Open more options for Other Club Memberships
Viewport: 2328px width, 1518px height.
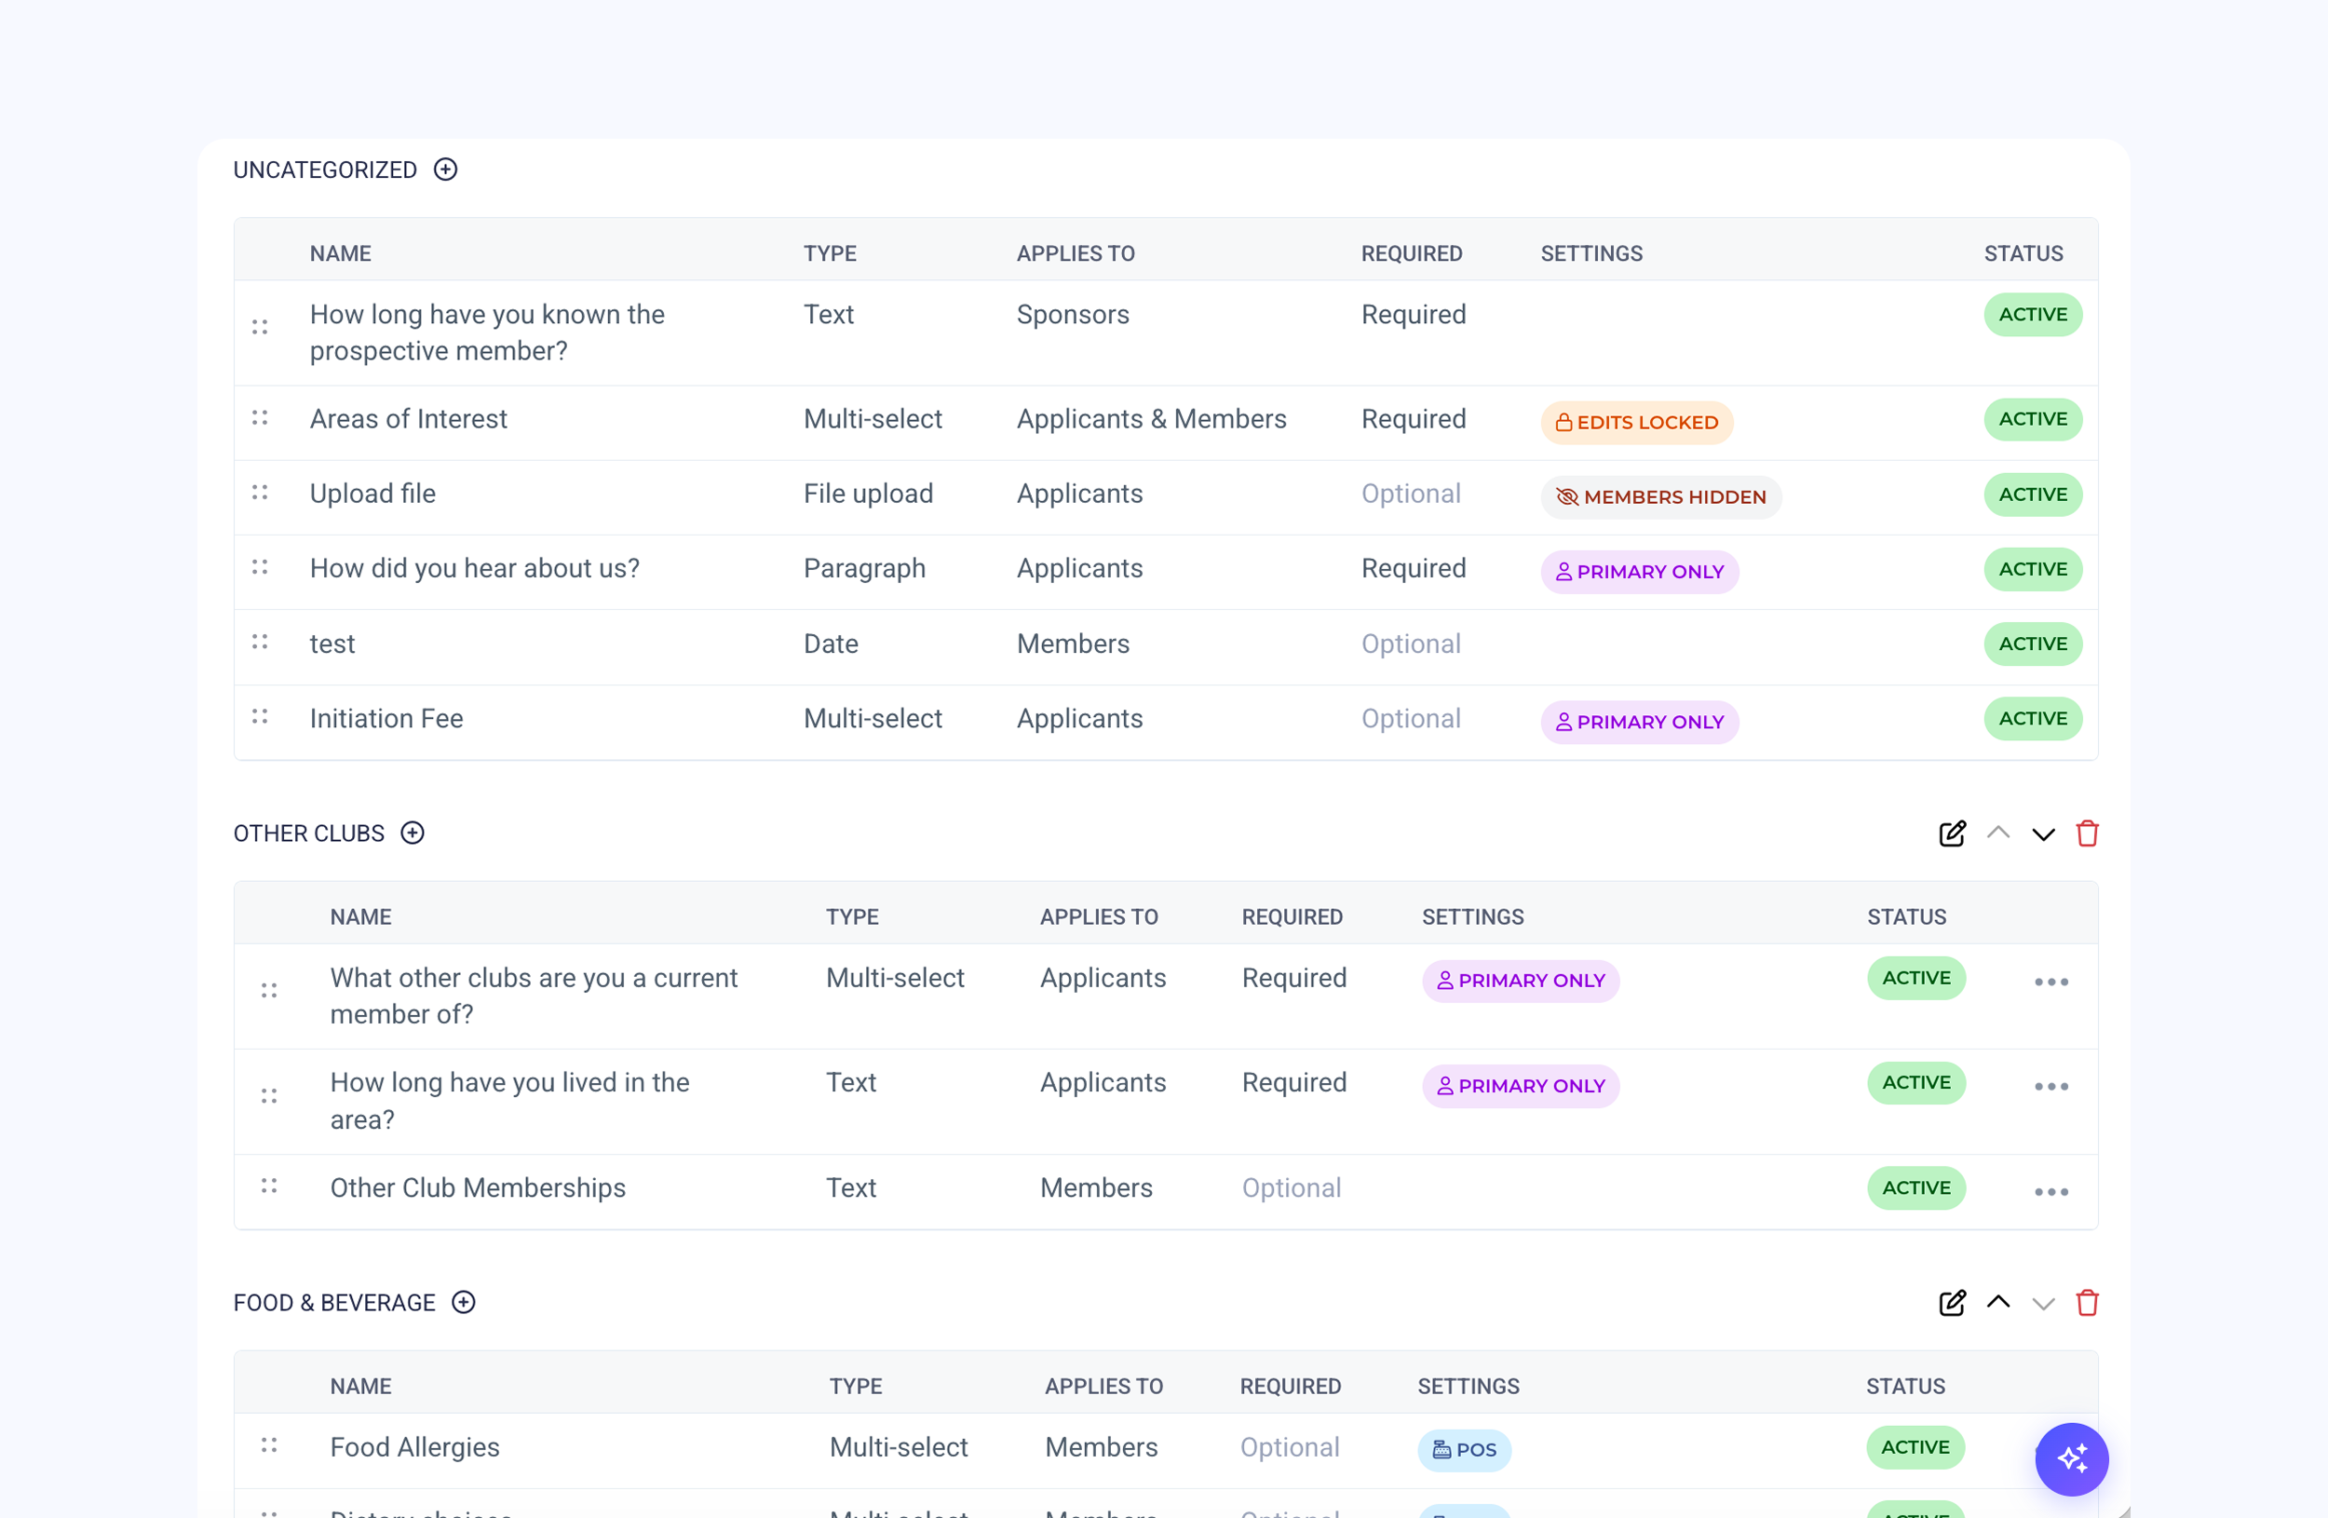pyautogui.click(x=2051, y=1191)
